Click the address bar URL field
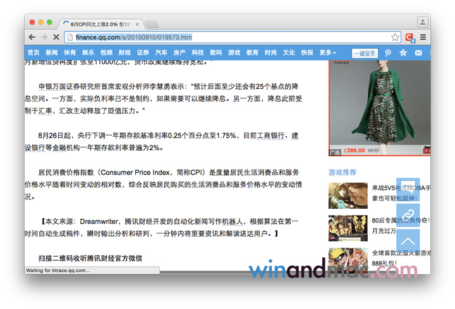 click(227, 37)
